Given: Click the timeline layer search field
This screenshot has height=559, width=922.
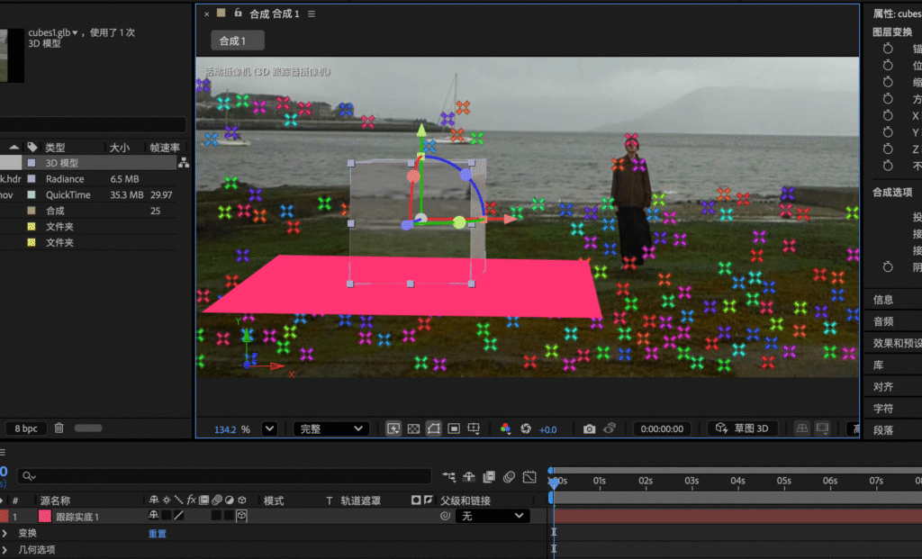Looking at the screenshot, I should 225,476.
